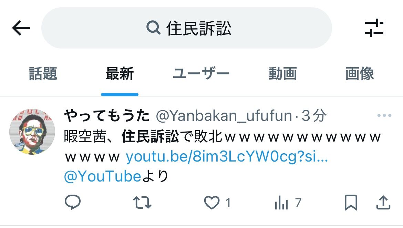Focus the 住民訴訟 search field
The image size is (403, 228).
click(187, 28)
